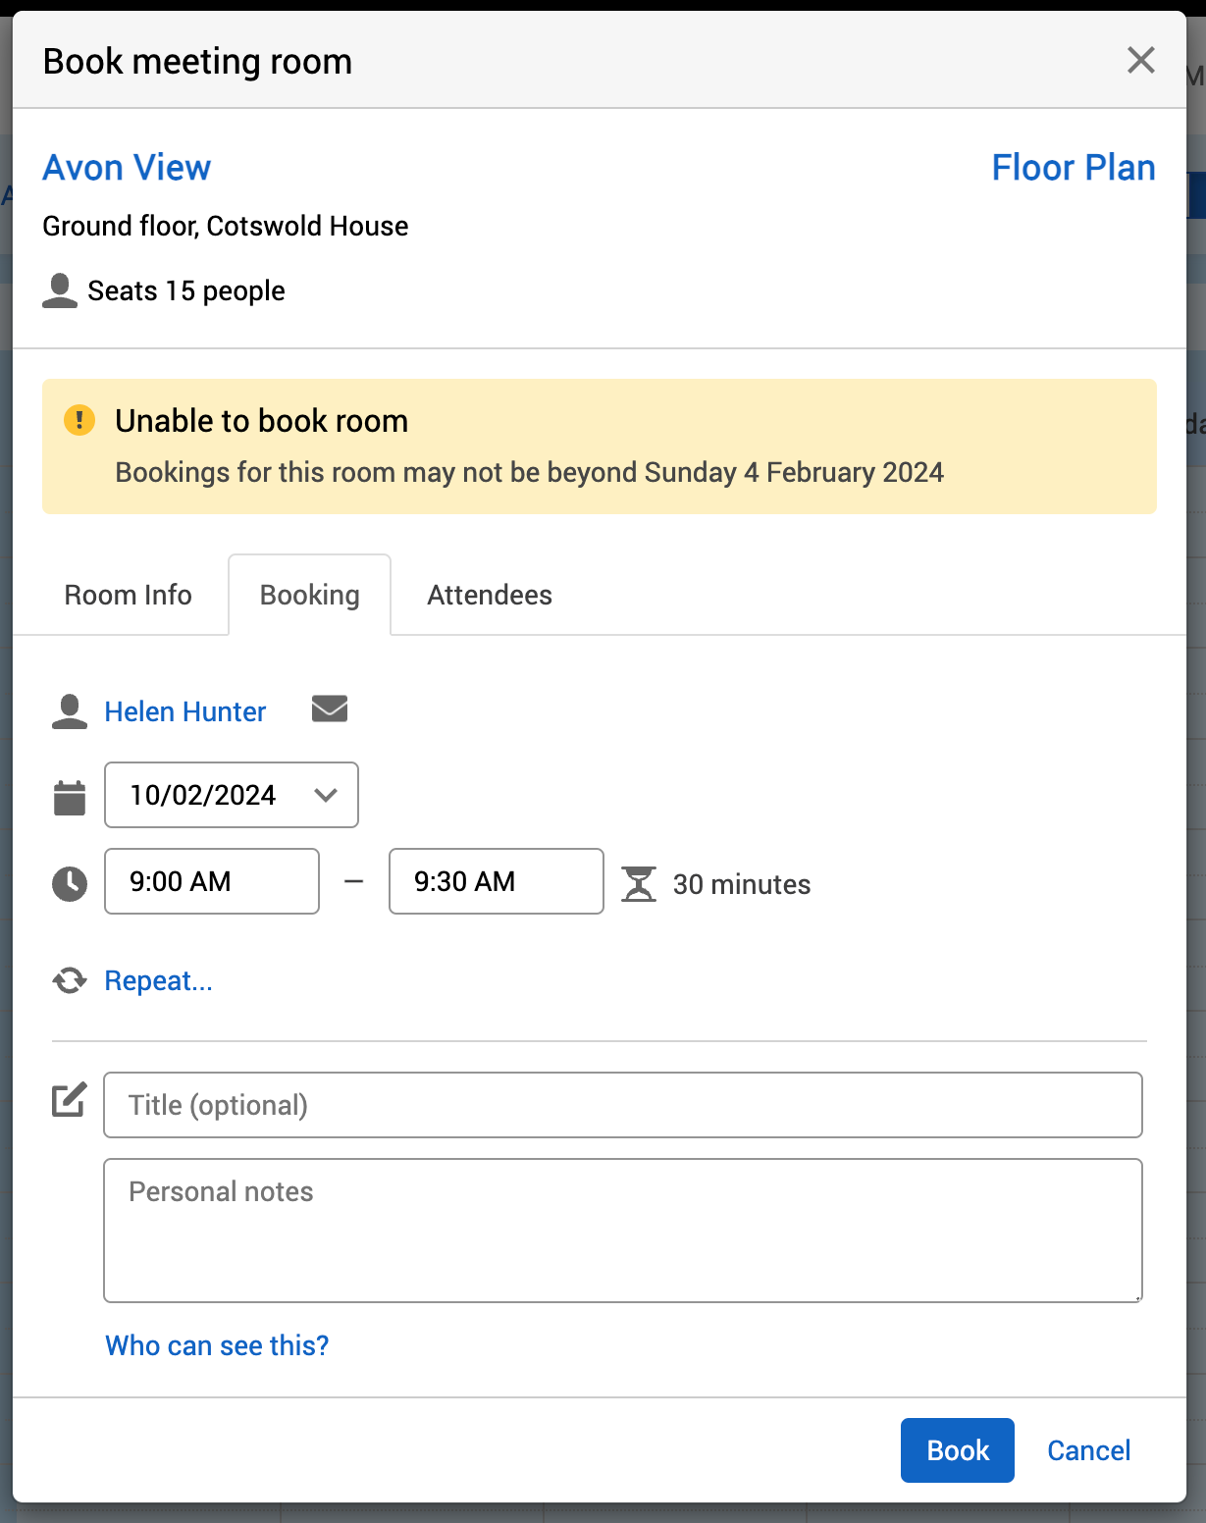Switch to the Room Info tab

pyautogui.click(x=128, y=595)
